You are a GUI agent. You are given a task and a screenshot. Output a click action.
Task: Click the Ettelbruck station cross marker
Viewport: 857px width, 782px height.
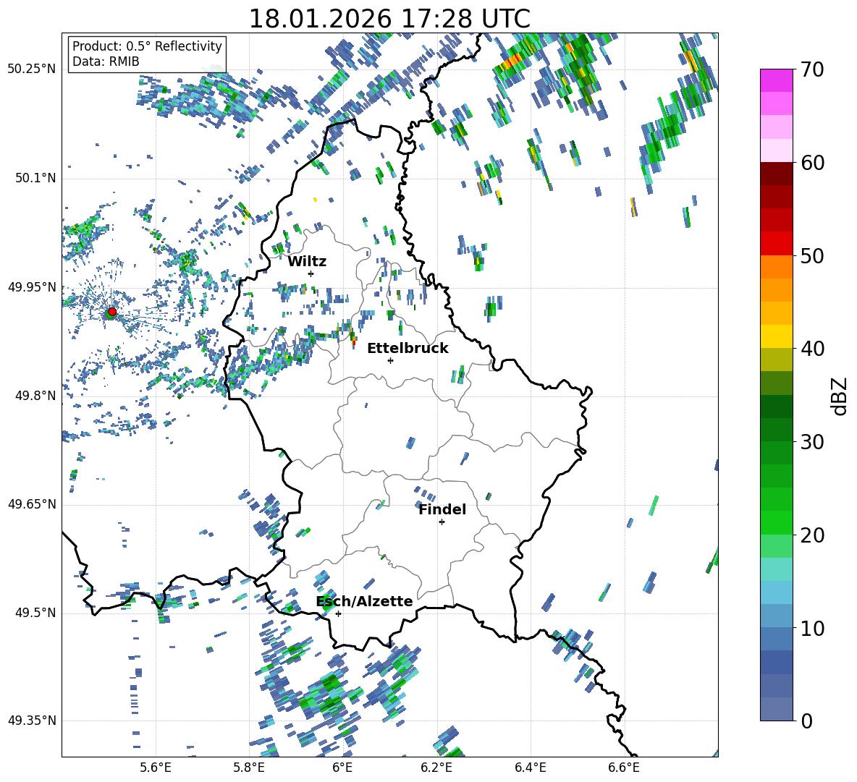[x=390, y=360]
